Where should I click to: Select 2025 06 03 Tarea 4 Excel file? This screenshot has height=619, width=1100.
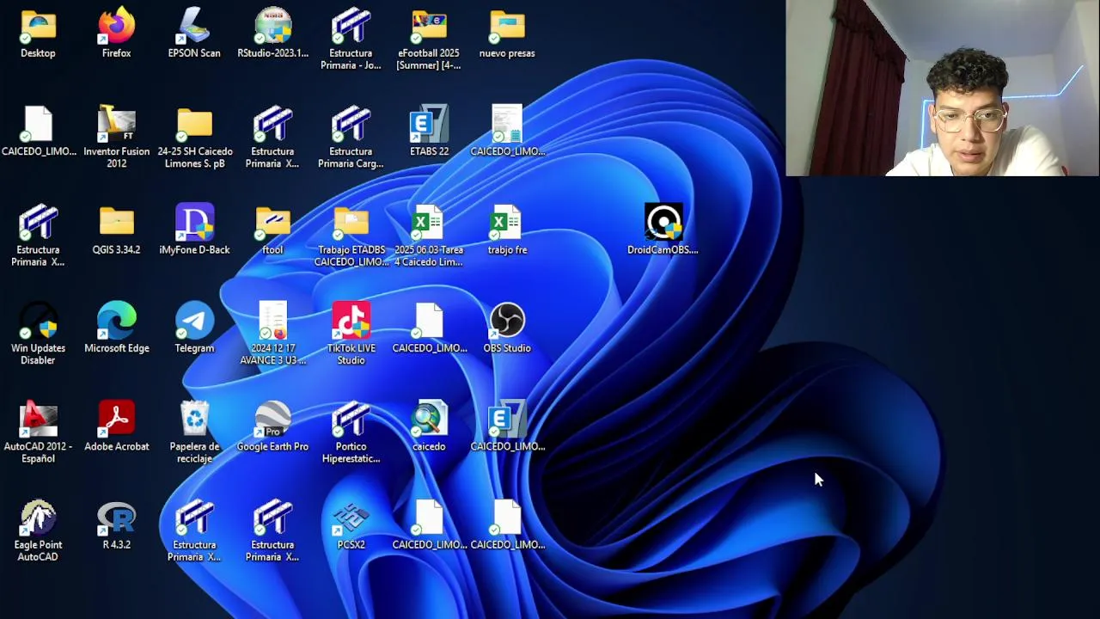429,224
